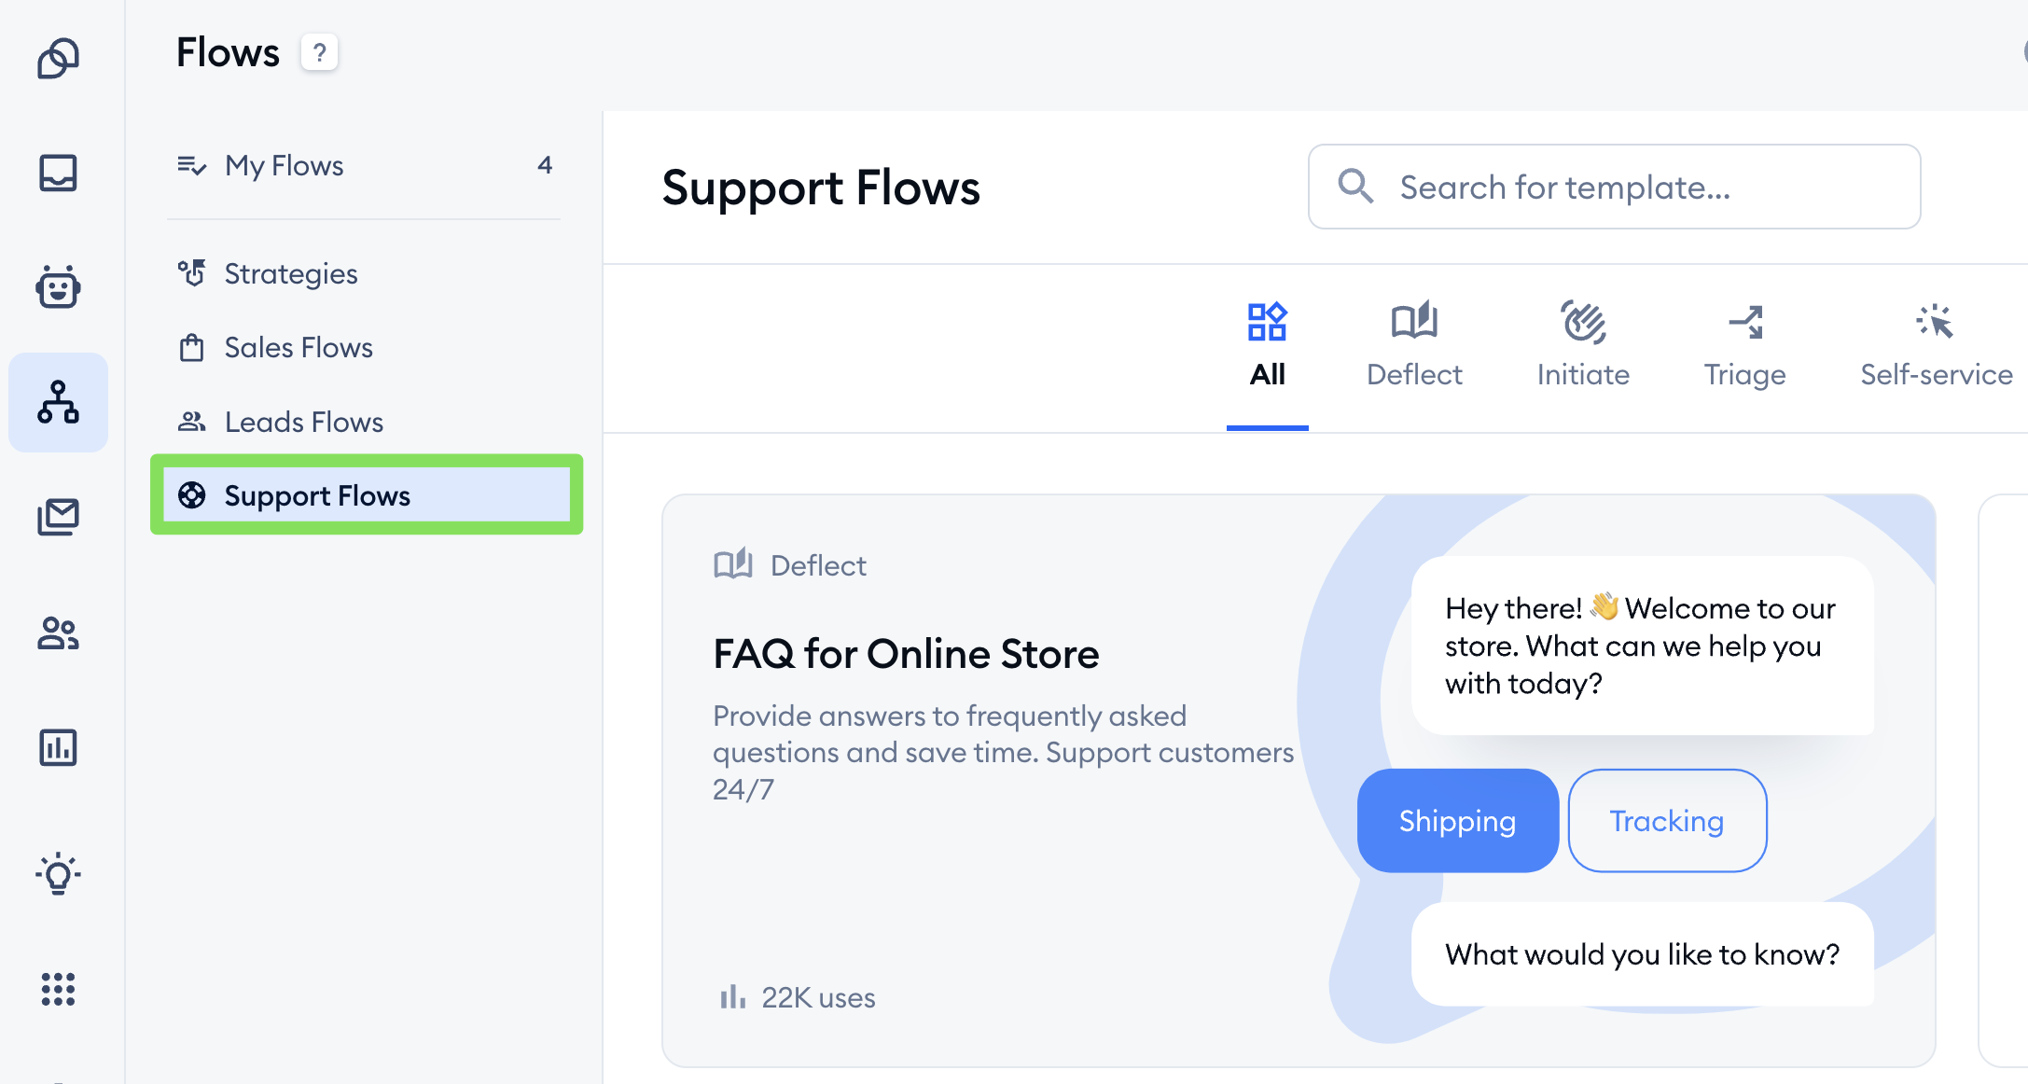Open the Inbox icon in sidebar
Screen dimensions: 2028x1084
(x=58, y=174)
